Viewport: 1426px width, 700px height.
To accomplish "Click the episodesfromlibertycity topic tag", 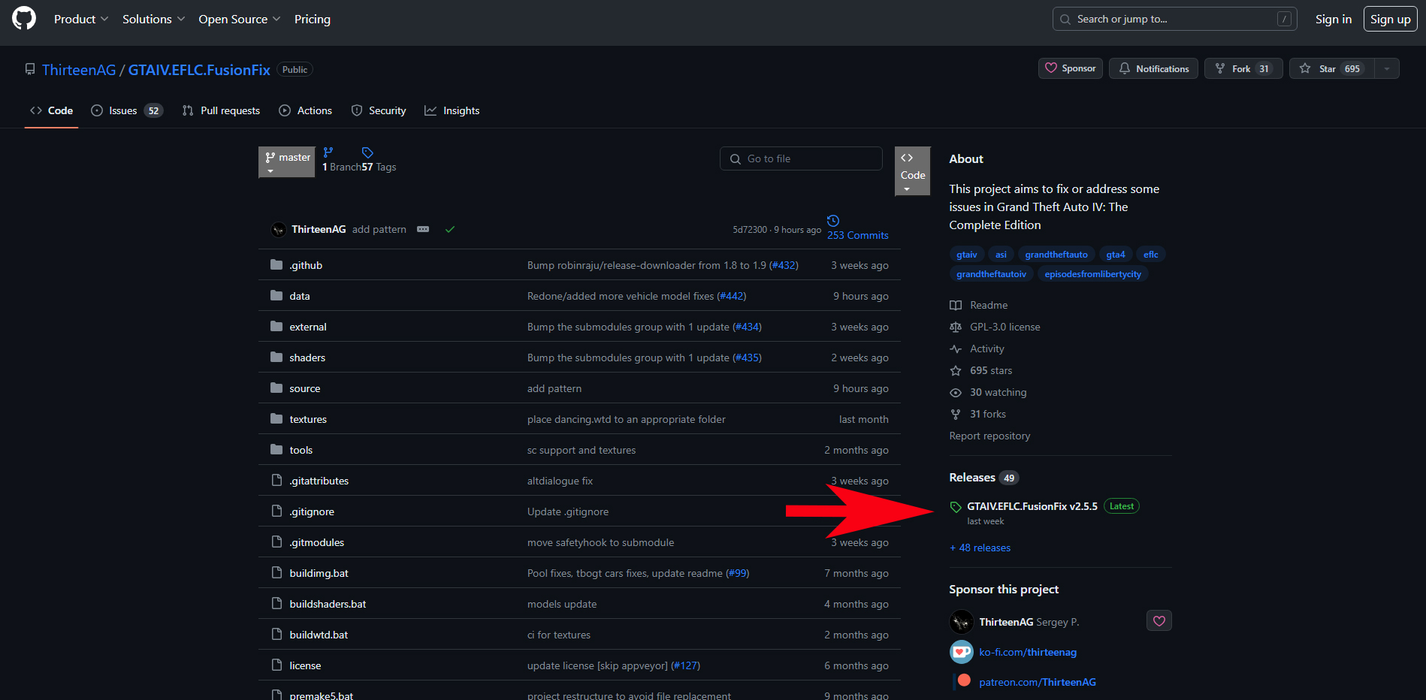I will click(1093, 274).
